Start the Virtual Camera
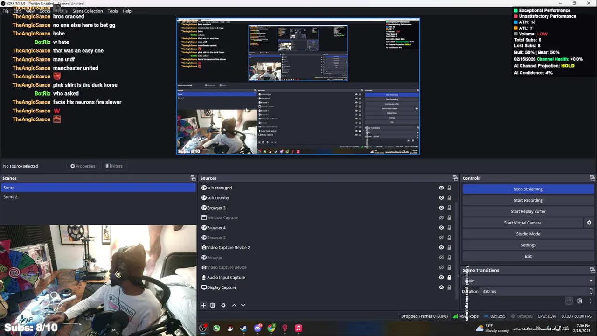Screen dimensions: 597x336 tap(522, 223)
